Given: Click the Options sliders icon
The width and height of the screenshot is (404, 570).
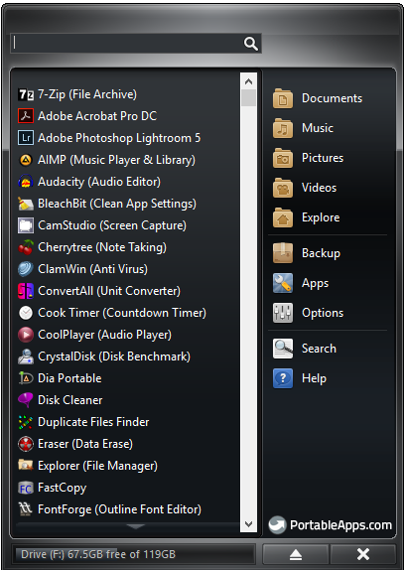Looking at the screenshot, I should tap(283, 313).
